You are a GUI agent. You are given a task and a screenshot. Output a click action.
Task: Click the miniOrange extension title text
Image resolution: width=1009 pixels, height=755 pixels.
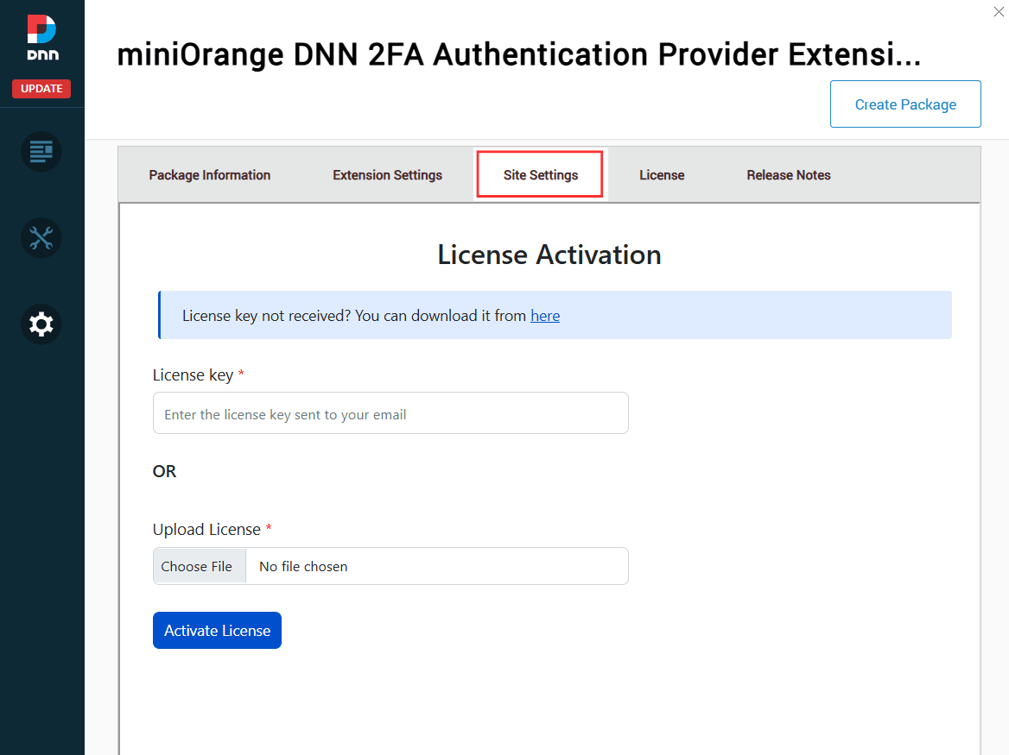point(518,54)
